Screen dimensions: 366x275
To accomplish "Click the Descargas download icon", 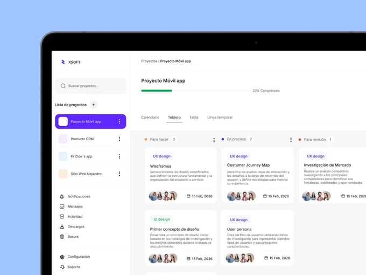I will click(62, 226).
